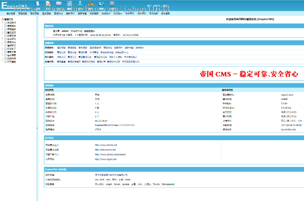Viewport: 304px width, 201px height.
Task: Open the Information (信息) document icon
Action: click(x=48, y=4)
